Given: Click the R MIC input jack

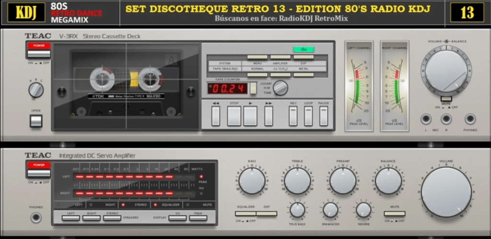Looking at the screenshot, I should pyautogui.click(x=446, y=119).
